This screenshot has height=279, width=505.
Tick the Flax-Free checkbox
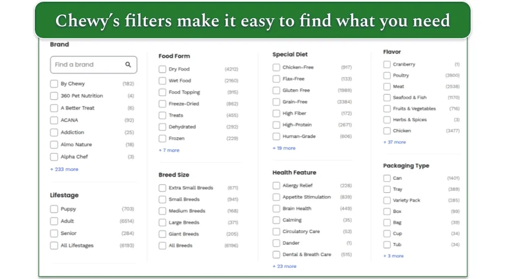coord(276,79)
